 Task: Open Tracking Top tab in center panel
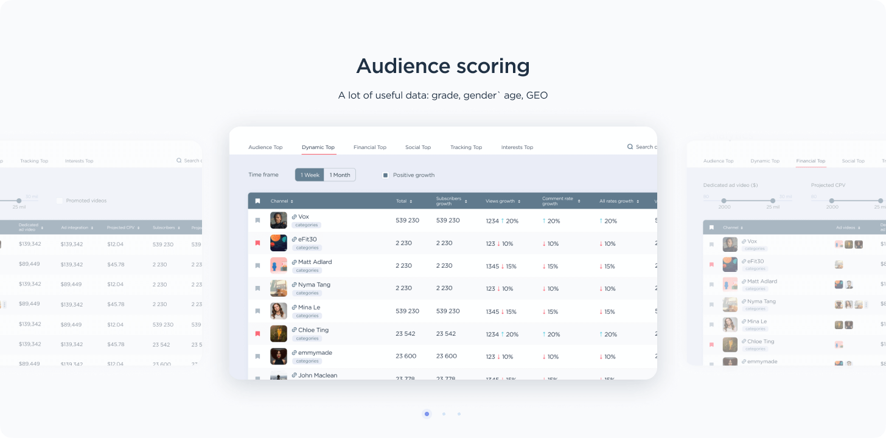[466, 147]
